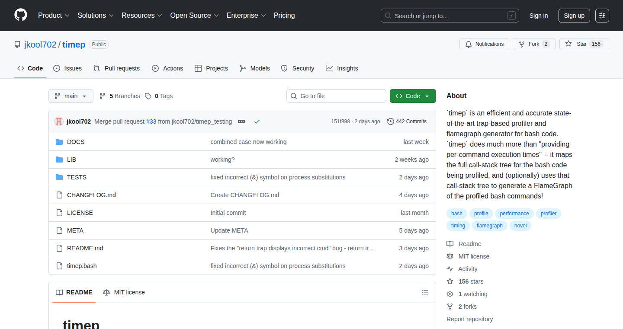Viewport: 623px width, 329px height.
Task: Open pull request #33 link
Action: click(x=151, y=121)
